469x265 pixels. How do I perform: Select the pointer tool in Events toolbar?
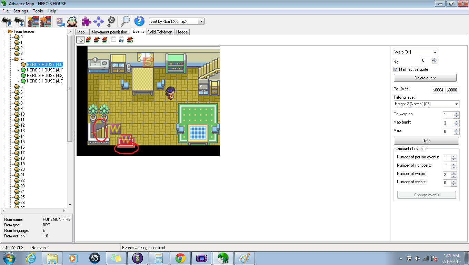coord(80,40)
